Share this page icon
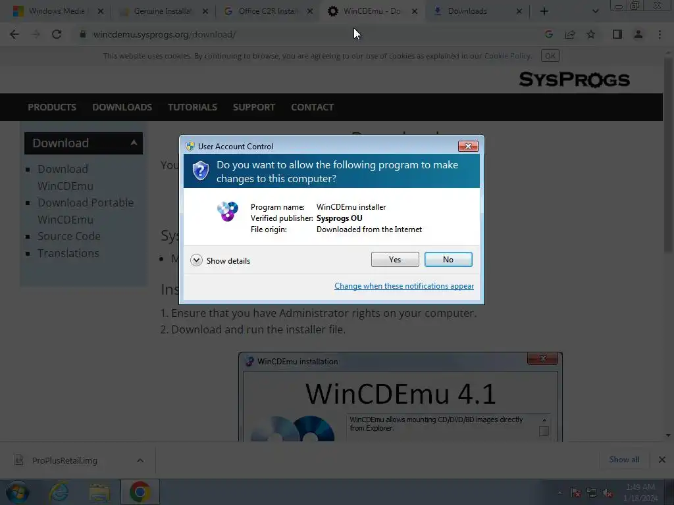 (x=570, y=34)
